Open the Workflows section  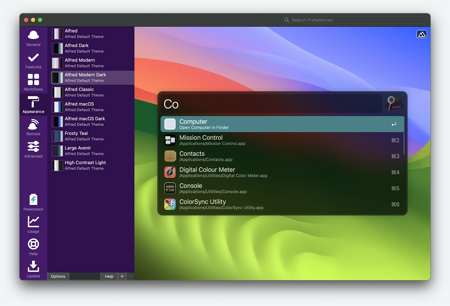pyautogui.click(x=33, y=83)
